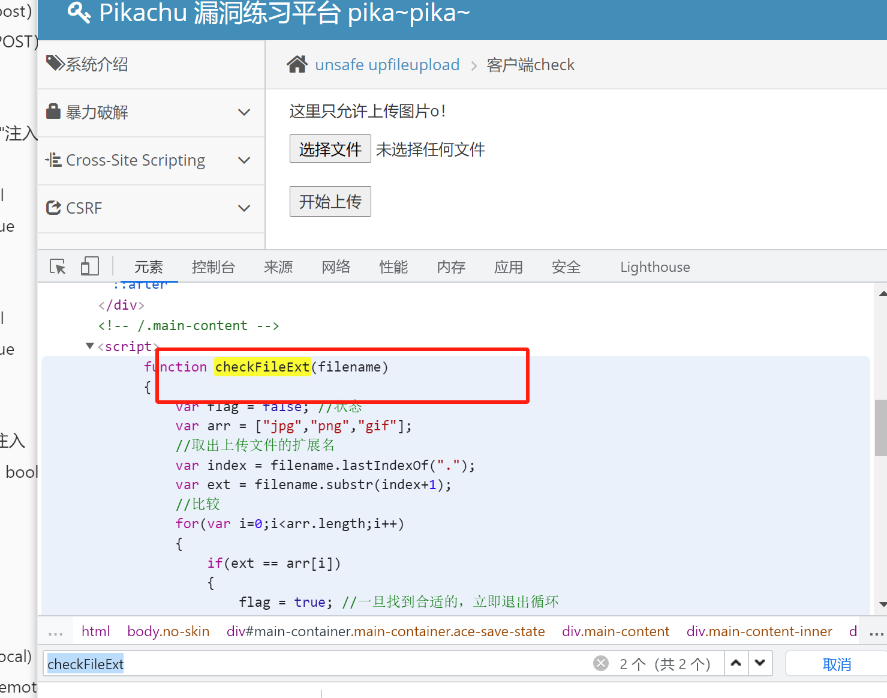Click the 选择文件 button

[330, 149]
